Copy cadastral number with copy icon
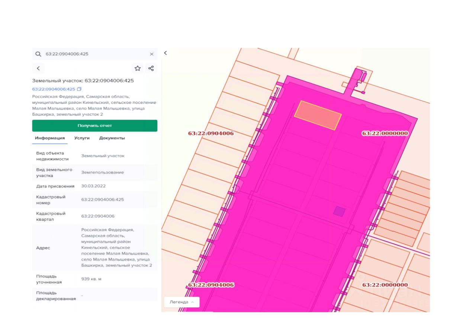The width and height of the screenshot is (476, 336). [x=79, y=89]
